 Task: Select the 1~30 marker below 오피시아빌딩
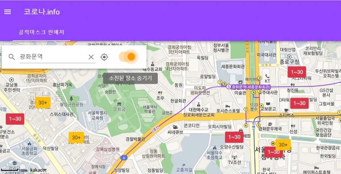point(234,137)
